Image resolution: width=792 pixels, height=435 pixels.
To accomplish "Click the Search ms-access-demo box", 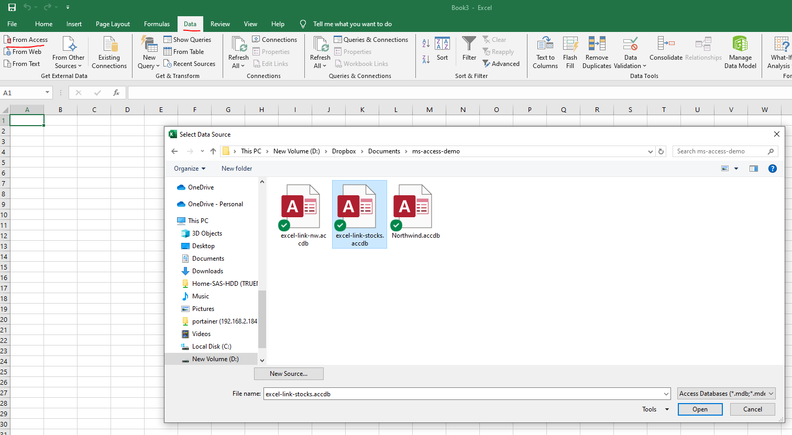I will click(x=724, y=151).
